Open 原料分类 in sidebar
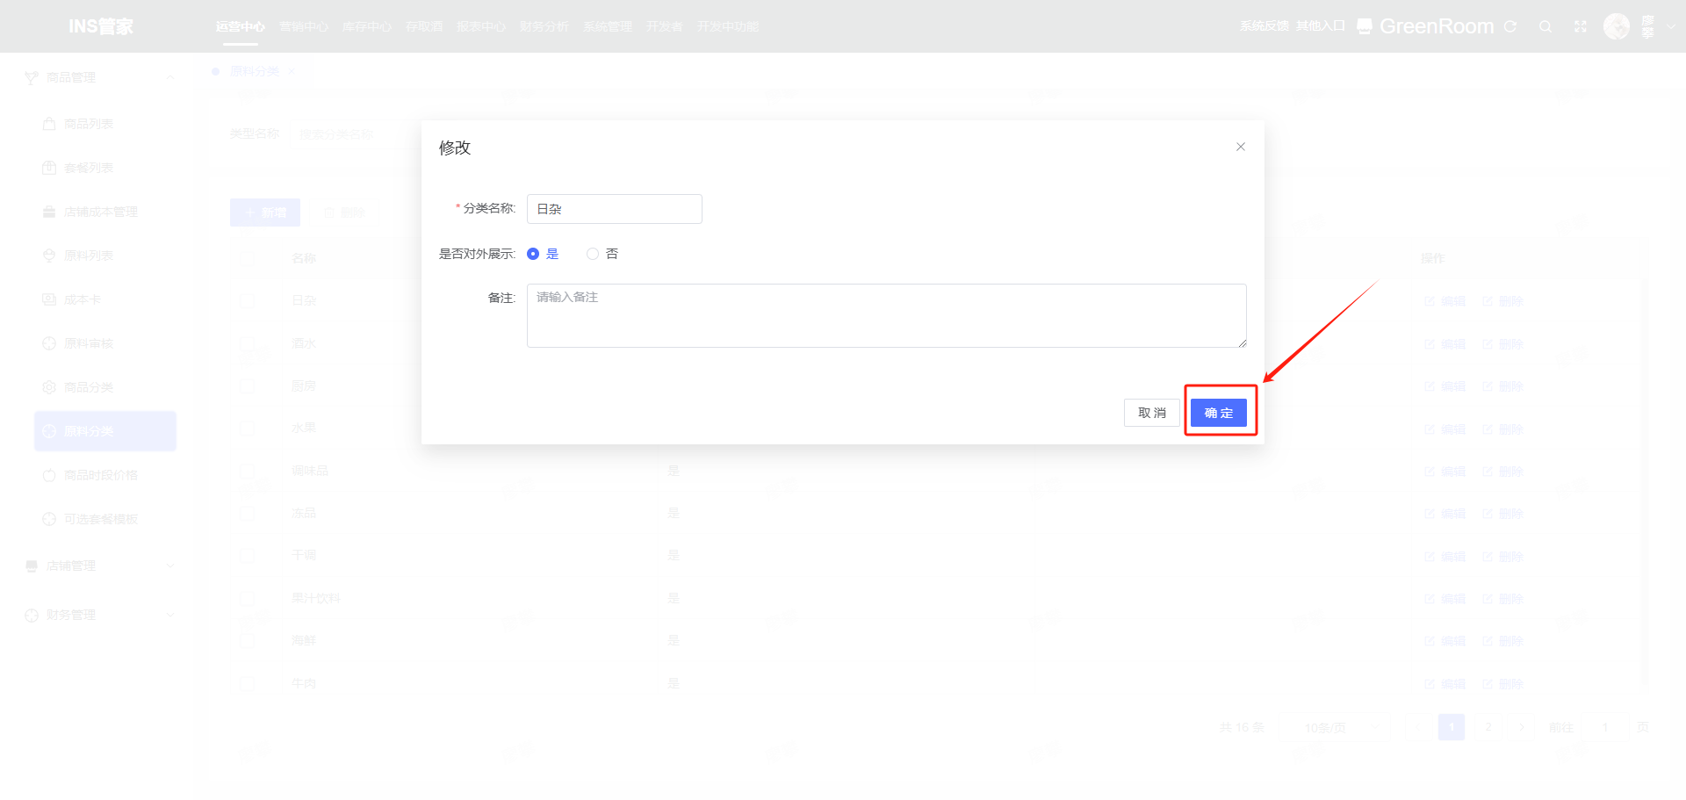This screenshot has height=800, width=1686. point(105,431)
